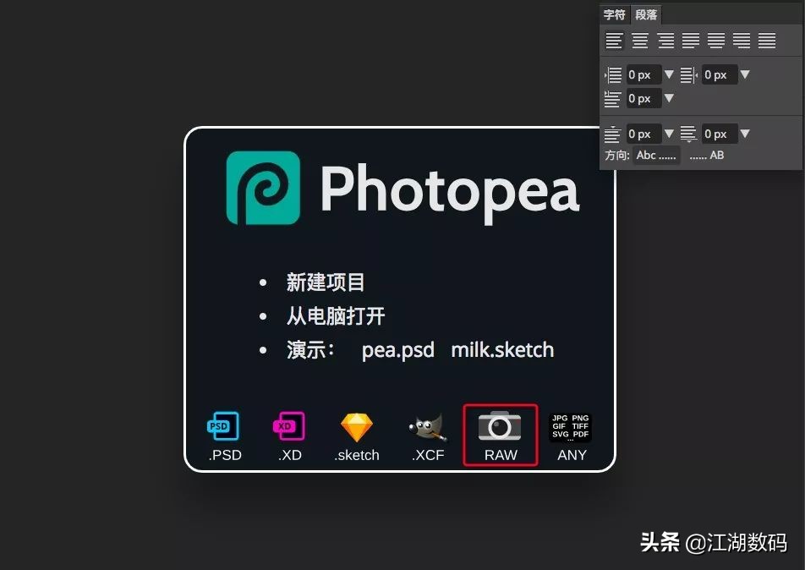
Task: Click the '方向:' label
Action: (x=617, y=155)
